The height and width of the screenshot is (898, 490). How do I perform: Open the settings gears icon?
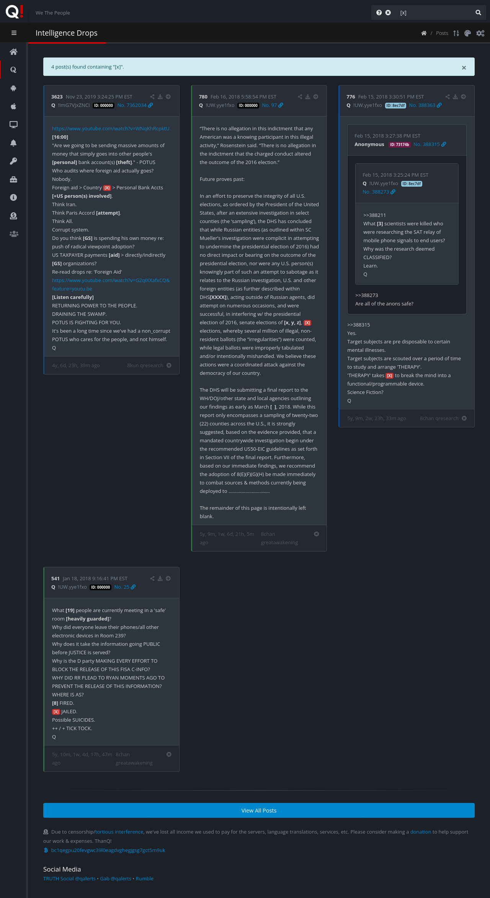pos(480,33)
